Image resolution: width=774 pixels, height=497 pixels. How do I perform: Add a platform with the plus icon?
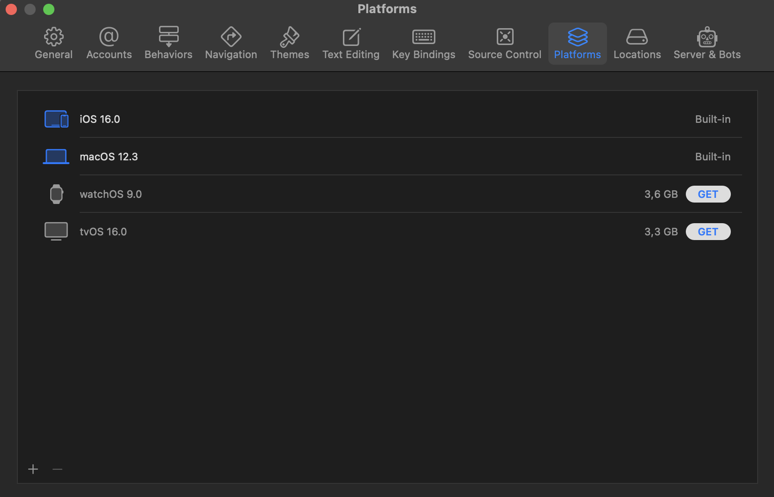click(33, 469)
